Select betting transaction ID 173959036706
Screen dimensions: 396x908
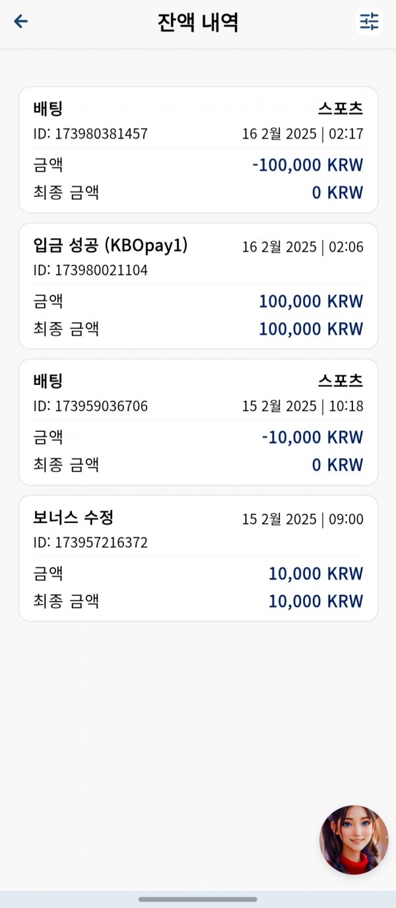coord(198,422)
